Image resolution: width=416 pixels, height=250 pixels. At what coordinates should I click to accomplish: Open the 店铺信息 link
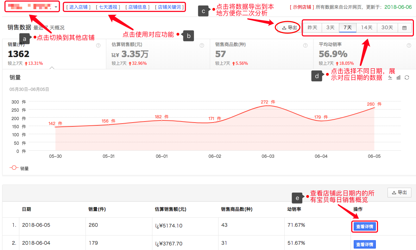click(x=137, y=7)
